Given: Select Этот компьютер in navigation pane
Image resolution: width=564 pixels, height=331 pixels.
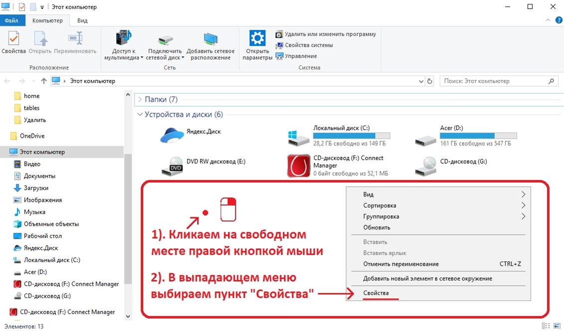Looking at the screenshot, I should (62, 152).
